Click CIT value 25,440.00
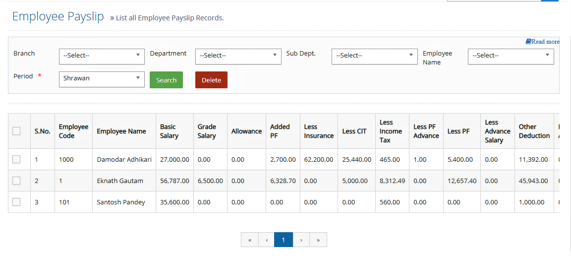This screenshot has width=571, height=256. click(x=356, y=159)
